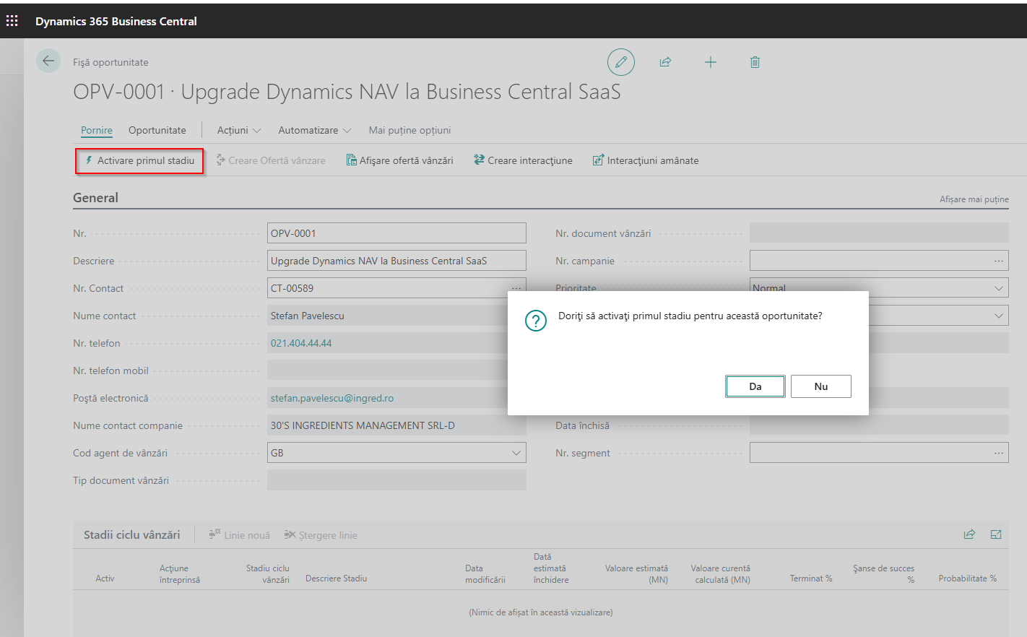The height and width of the screenshot is (637, 1027).
Task: Click Probabilitate % column header
Action: point(968,578)
